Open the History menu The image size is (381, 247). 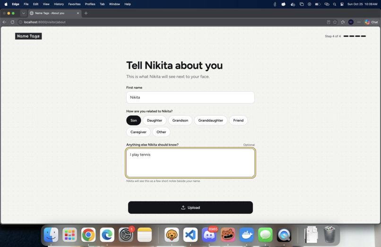pos(59,4)
